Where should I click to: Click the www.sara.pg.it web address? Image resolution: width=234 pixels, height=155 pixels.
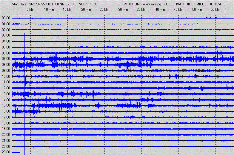click(x=153, y=4)
